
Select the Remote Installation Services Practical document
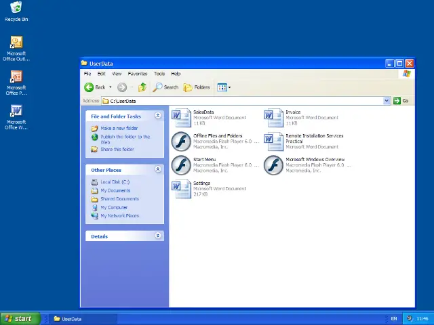pos(273,141)
